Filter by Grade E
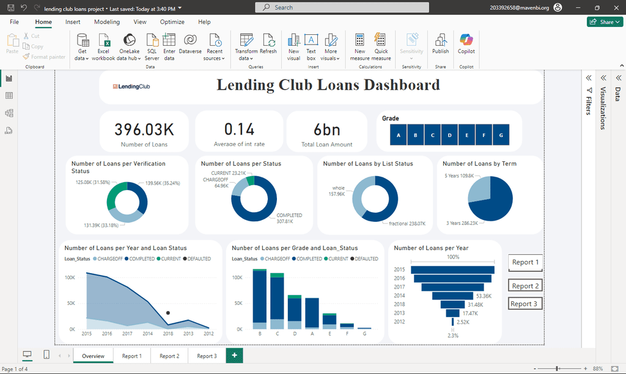The image size is (626, 374). 466,135
